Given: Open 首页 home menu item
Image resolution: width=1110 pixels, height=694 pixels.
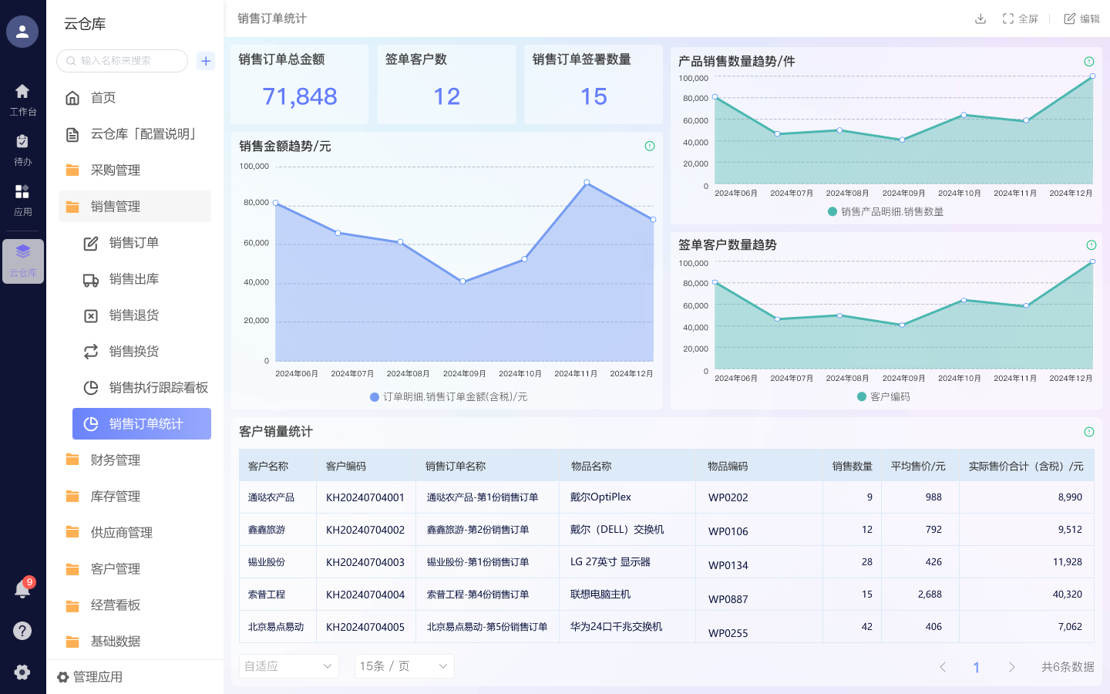Looking at the screenshot, I should (x=135, y=97).
